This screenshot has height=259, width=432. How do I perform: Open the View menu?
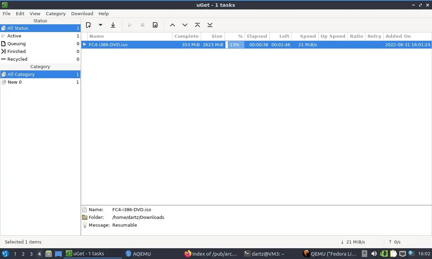(35, 13)
